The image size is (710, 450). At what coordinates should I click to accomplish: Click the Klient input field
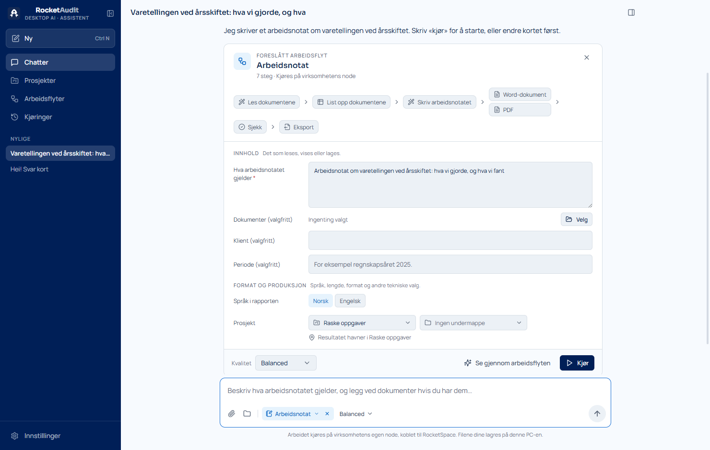[450, 240]
